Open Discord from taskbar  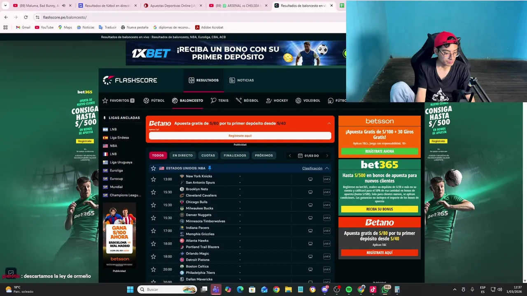pos(325,289)
